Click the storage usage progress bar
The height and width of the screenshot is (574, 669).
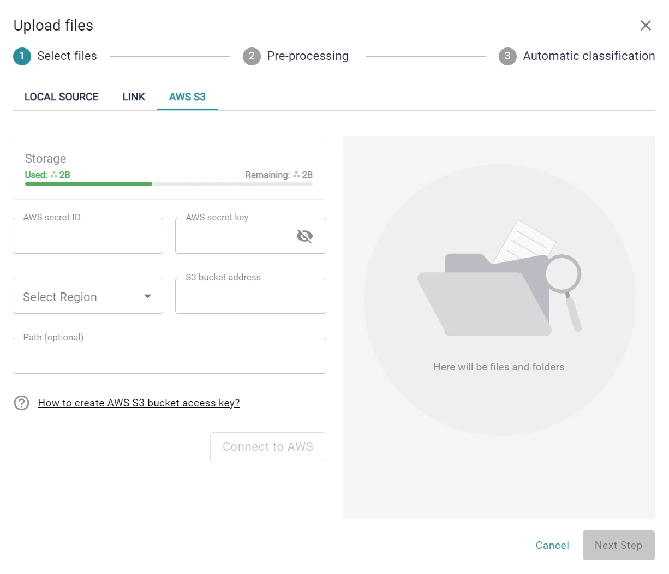click(169, 184)
